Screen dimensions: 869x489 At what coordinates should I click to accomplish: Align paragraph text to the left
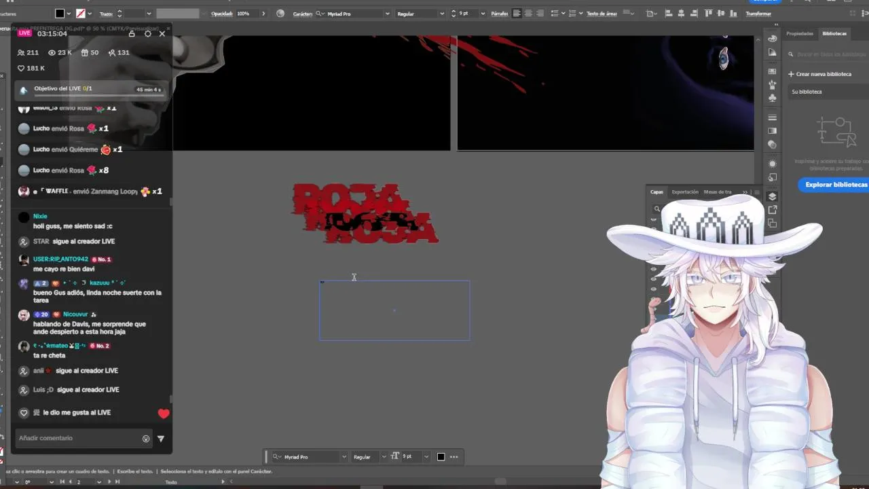(517, 14)
